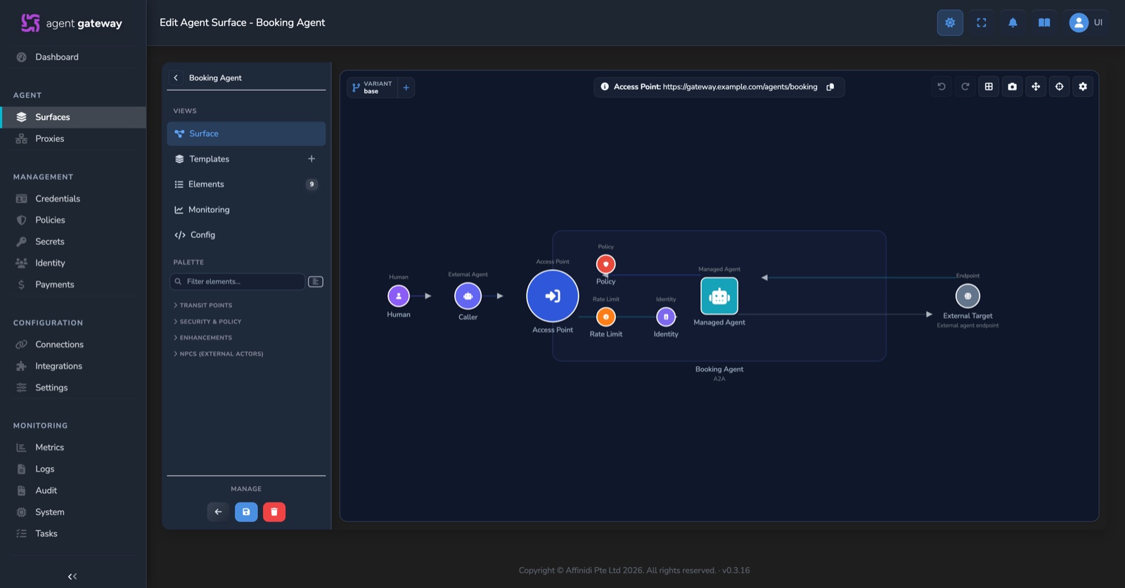1125x588 pixels.
Task: Delete the surface with red button
Action: click(x=274, y=512)
